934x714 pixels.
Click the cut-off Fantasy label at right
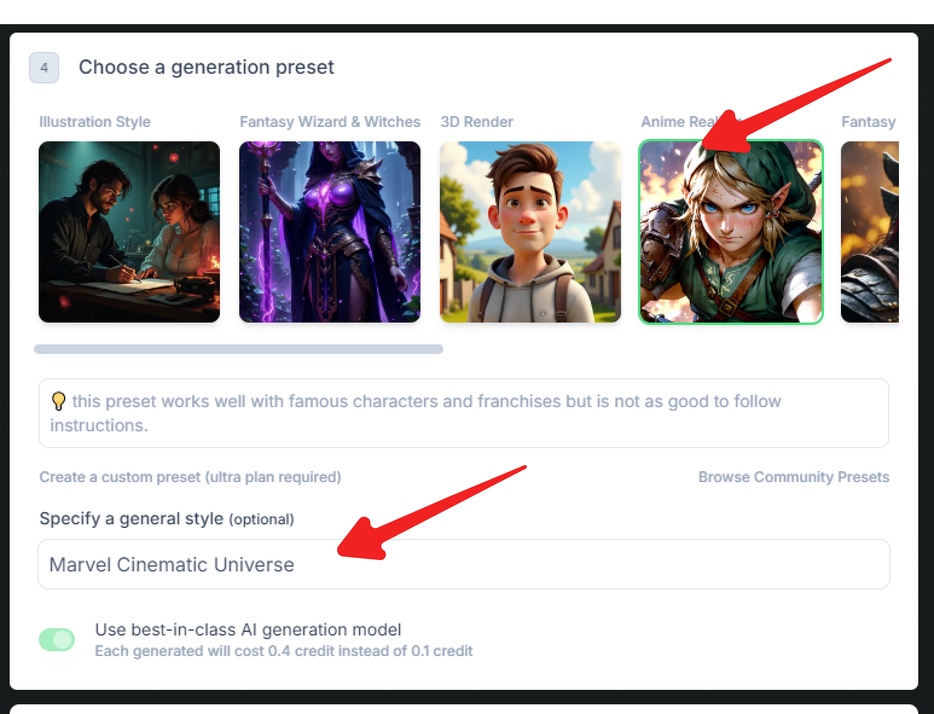[868, 122]
